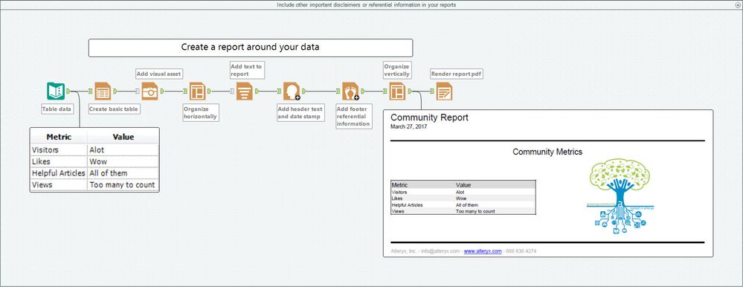Click the 'Wow' cell in large table
The image size is (743, 287).
(x=123, y=161)
